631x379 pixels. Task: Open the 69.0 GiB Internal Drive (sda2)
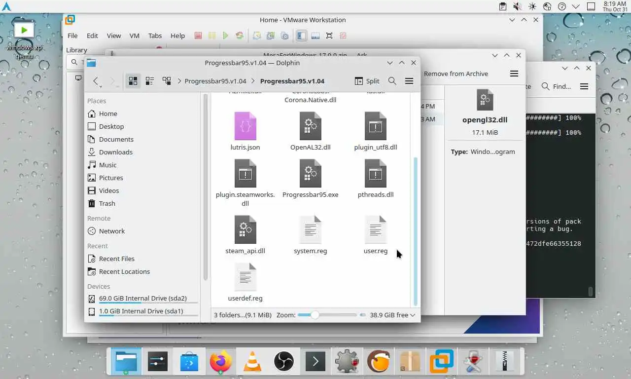(x=142, y=299)
